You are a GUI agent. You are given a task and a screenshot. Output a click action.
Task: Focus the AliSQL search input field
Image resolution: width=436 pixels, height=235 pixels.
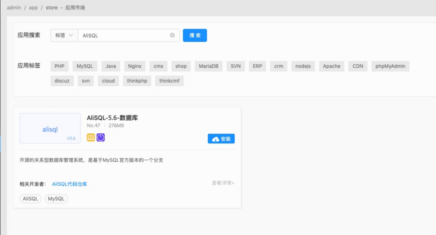coord(125,35)
